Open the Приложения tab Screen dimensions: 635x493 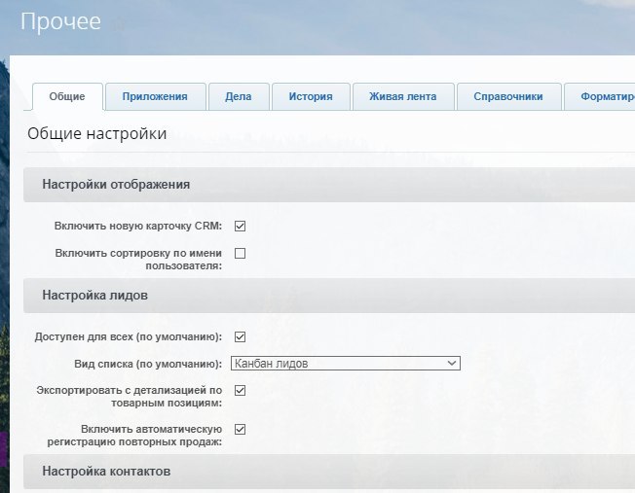(156, 96)
